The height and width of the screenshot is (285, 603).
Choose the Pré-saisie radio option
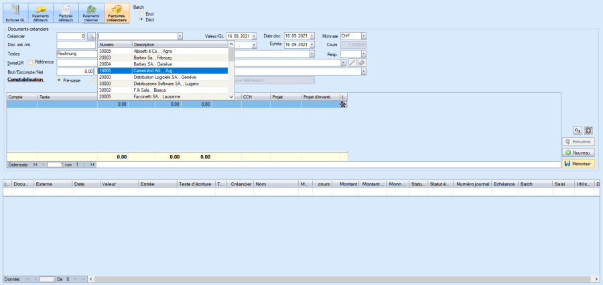point(58,80)
